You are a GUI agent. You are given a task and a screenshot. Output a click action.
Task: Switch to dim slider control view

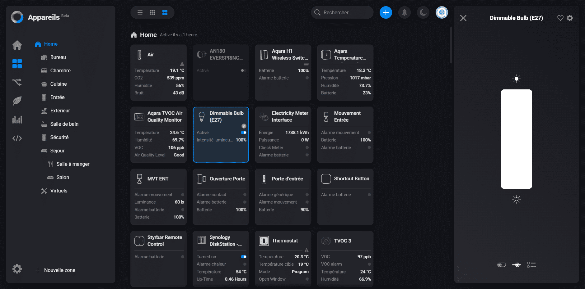tap(517, 265)
